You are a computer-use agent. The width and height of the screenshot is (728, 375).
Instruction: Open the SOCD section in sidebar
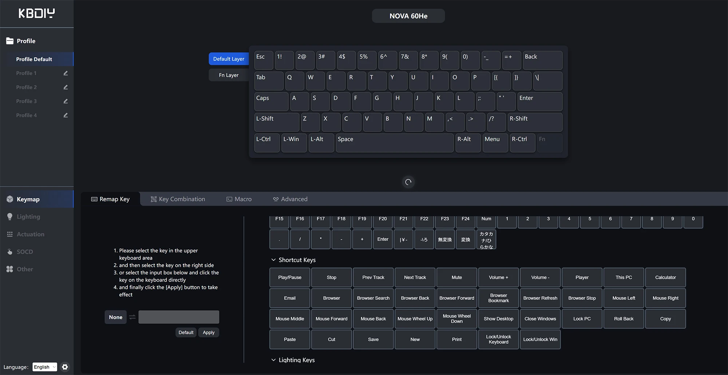click(37, 252)
